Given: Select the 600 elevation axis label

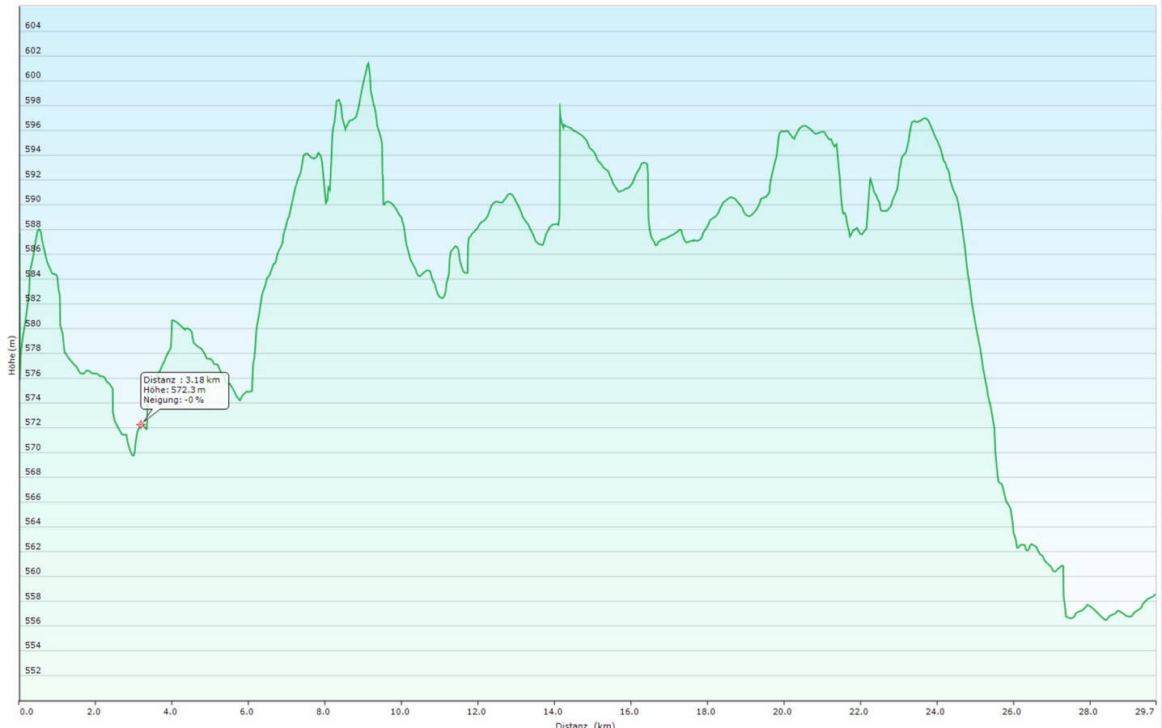Looking at the screenshot, I should (32, 75).
